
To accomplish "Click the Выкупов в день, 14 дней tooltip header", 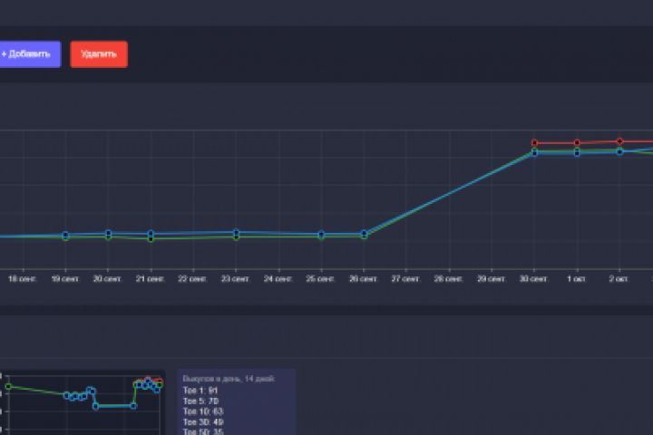I will click(x=229, y=379).
